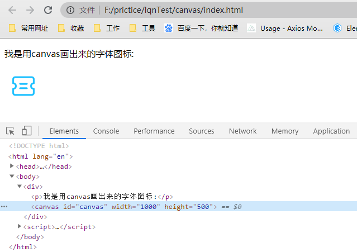Click the canvas height value "500"
Image resolution: width=357 pixels, height=252 pixels.
coord(203,207)
